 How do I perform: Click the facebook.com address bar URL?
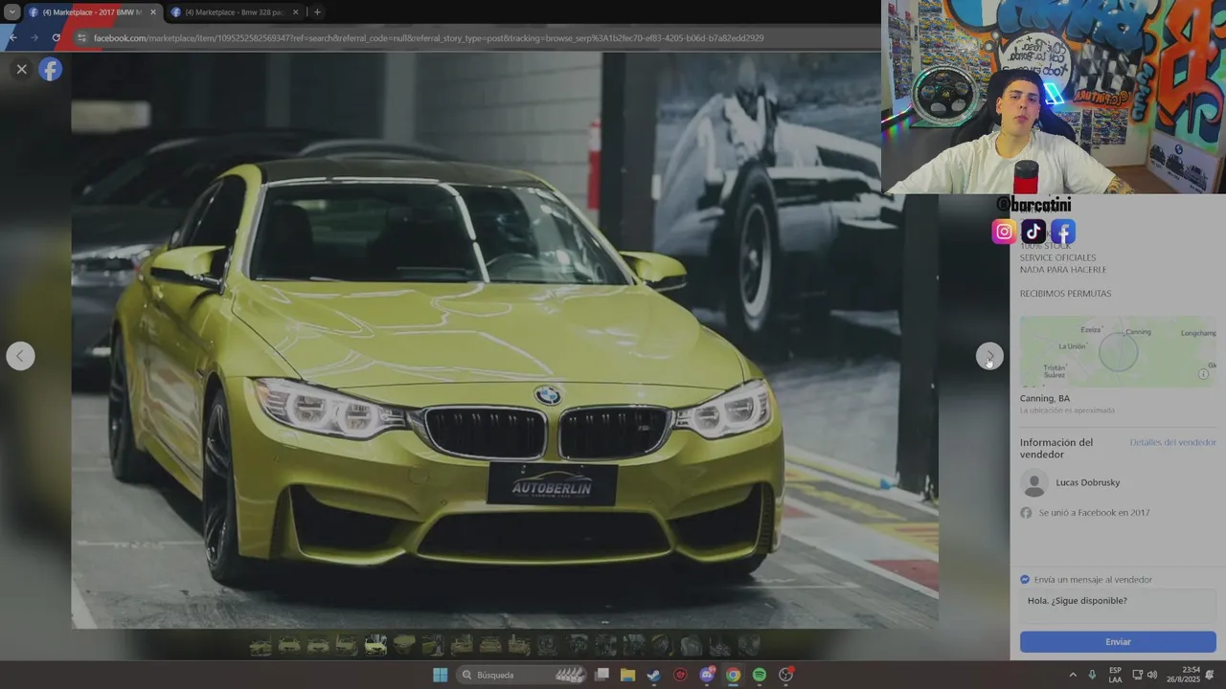(x=428, y=38)
